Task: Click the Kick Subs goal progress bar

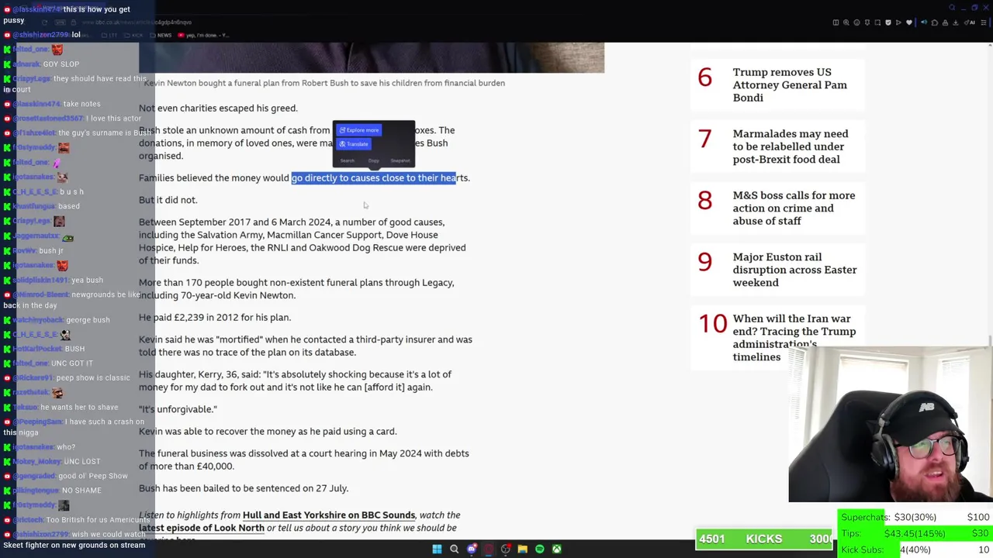Action: tap(915, 549)
